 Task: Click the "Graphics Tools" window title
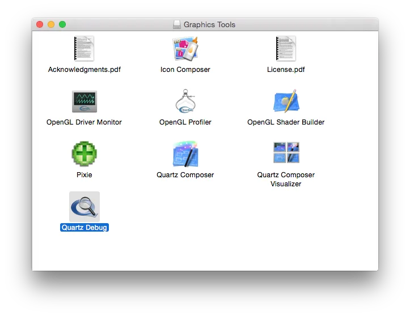coord(209,24)
